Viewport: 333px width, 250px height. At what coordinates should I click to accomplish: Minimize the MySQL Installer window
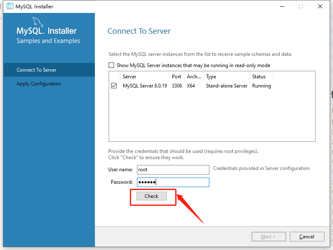pos(282,6)
